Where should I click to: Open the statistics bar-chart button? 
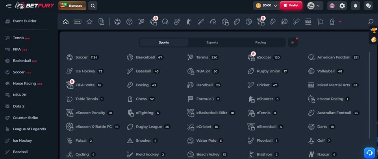click(293, 42)
